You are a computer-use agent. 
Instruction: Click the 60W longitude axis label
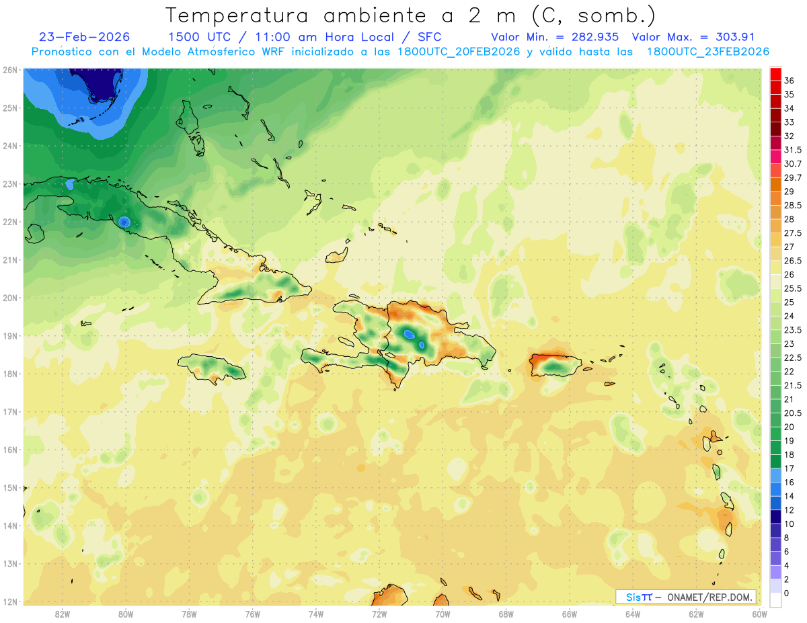tap(759, 614)
